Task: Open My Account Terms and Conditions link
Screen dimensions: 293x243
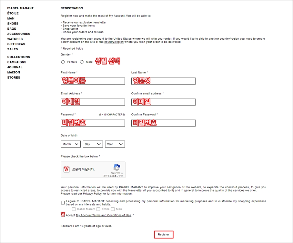Action: (x=103, y=215)
